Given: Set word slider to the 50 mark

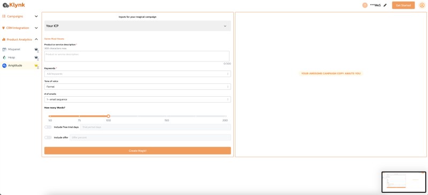Looking at the screenshot, I should coord(50,116).
